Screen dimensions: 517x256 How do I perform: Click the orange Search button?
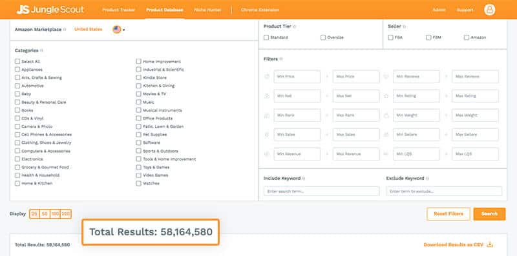(489, 214)
